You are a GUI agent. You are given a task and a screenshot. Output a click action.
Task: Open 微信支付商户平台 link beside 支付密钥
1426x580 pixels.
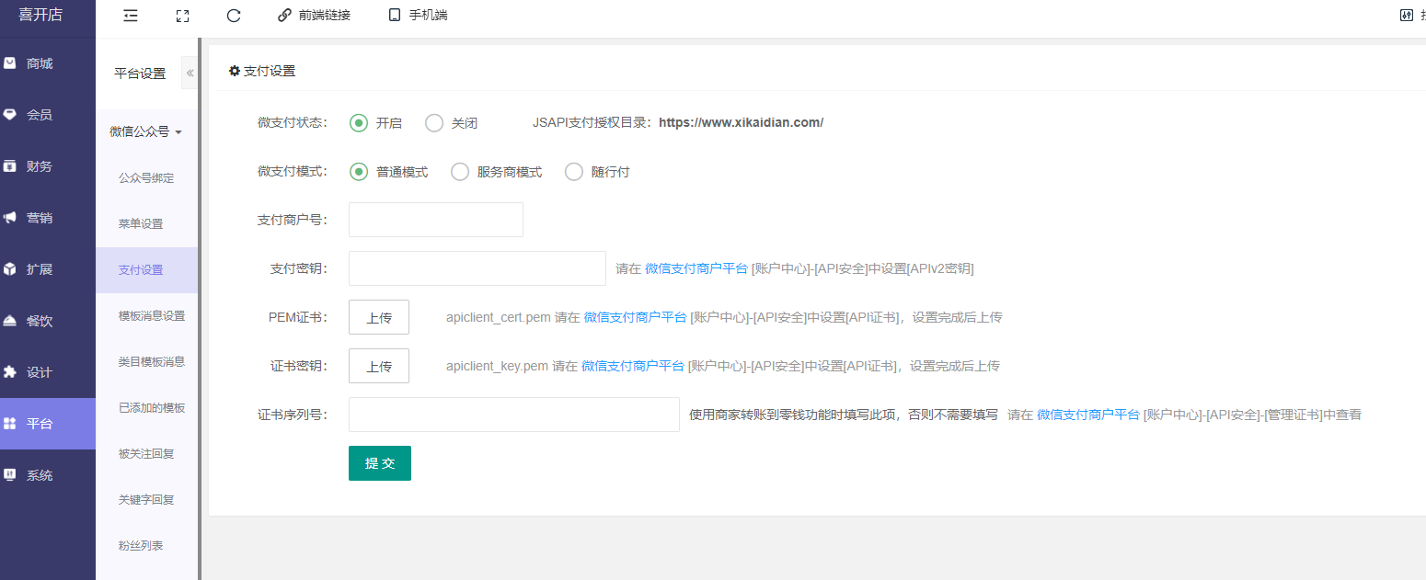click(696, 268)
